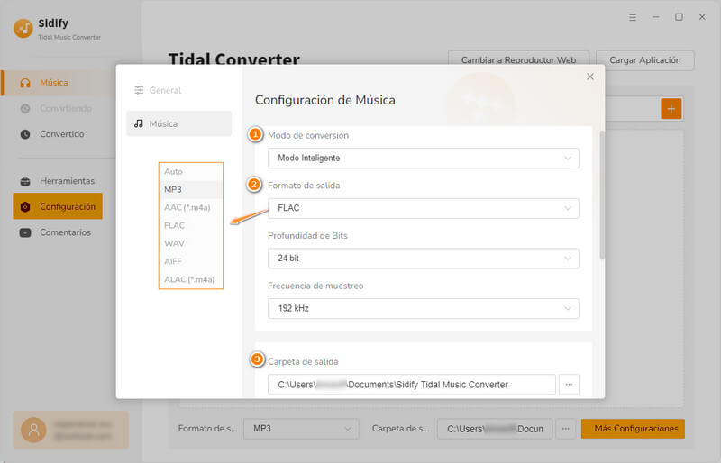This screenshot has height=463, width=721.
Task: Close the Sidify main window
Action: click(702, 17)
